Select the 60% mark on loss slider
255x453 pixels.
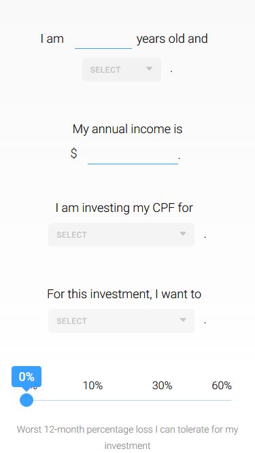pyautogui.click(x=222, y=385)
